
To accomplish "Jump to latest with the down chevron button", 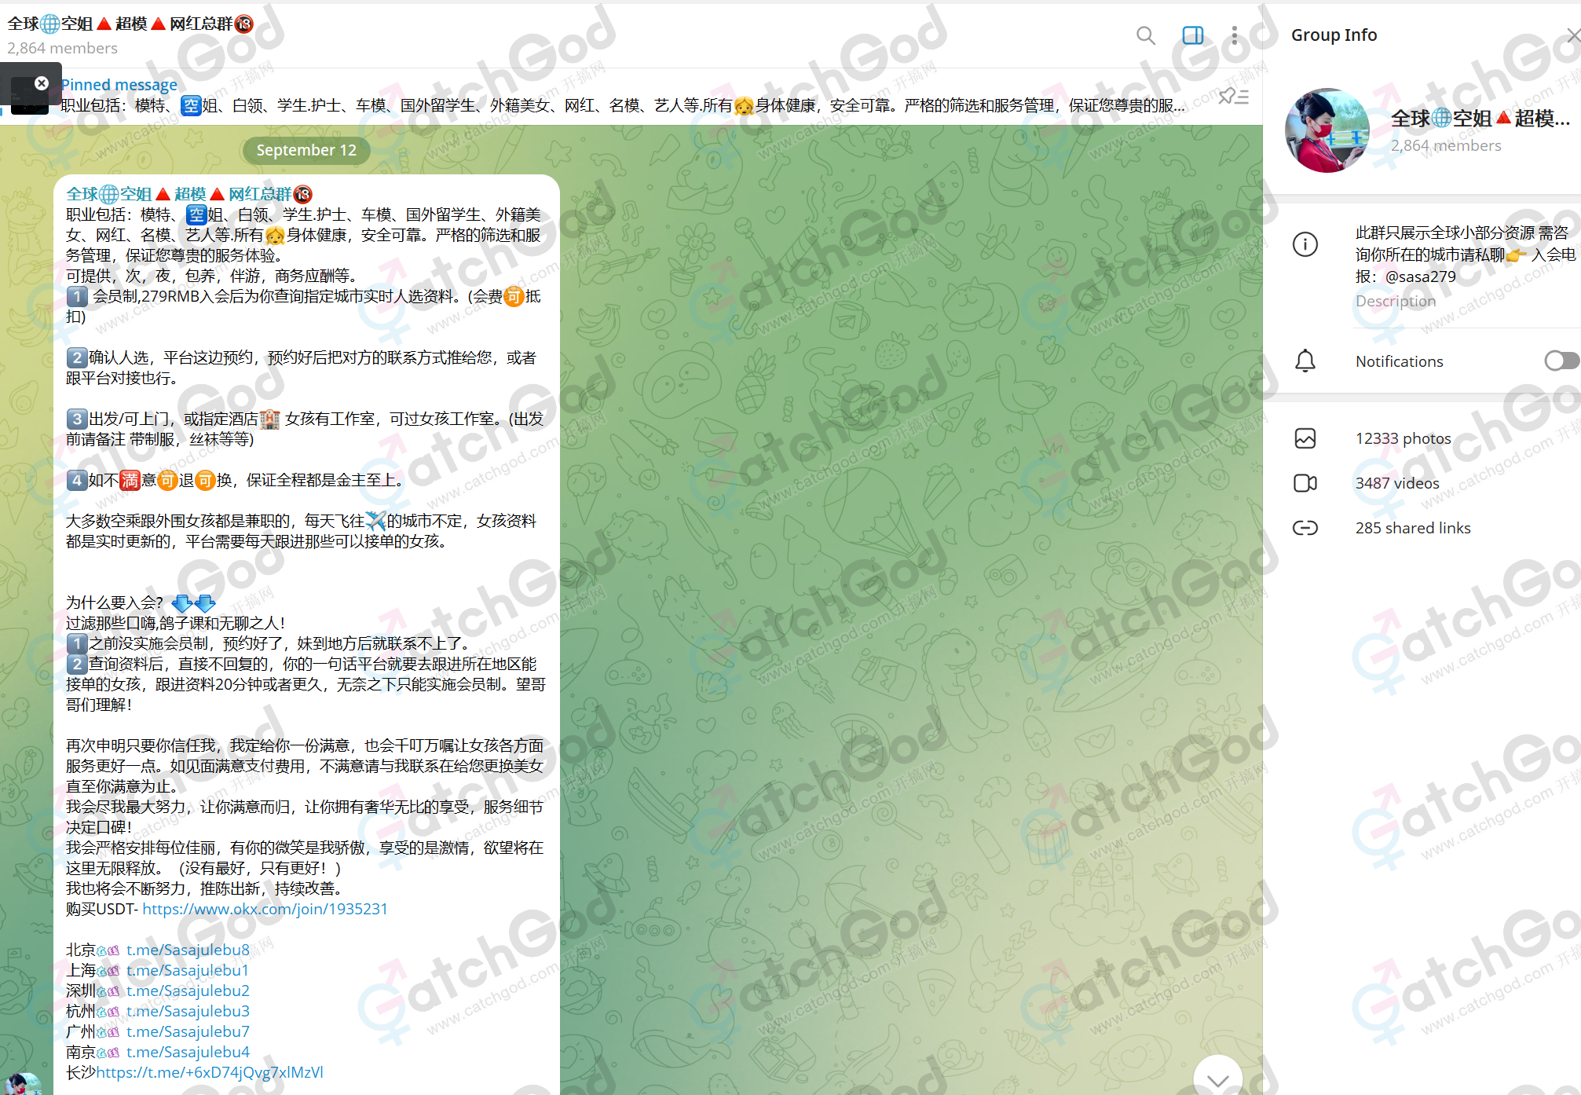I will pyautogui.click(x=1217, y=1079).
